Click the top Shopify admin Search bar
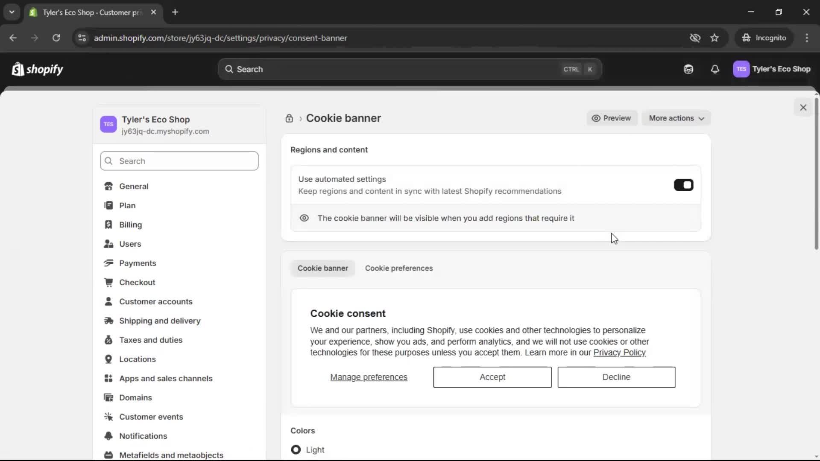Viewport: 820px width, 461px height. click(410, 69)
